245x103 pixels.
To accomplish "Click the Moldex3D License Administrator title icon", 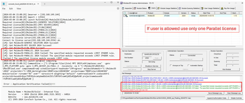I will (x=122, y=3).
